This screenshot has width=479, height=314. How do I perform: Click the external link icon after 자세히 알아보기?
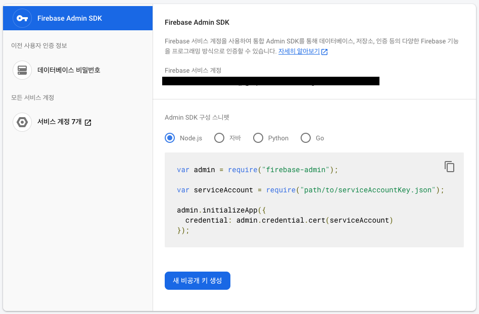(x=324, y=52)
